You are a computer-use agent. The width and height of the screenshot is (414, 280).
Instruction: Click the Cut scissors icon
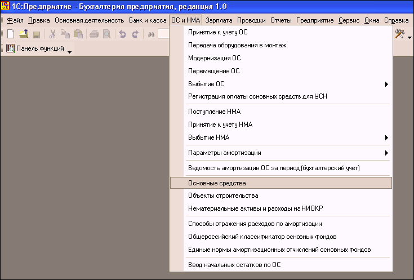52,34
